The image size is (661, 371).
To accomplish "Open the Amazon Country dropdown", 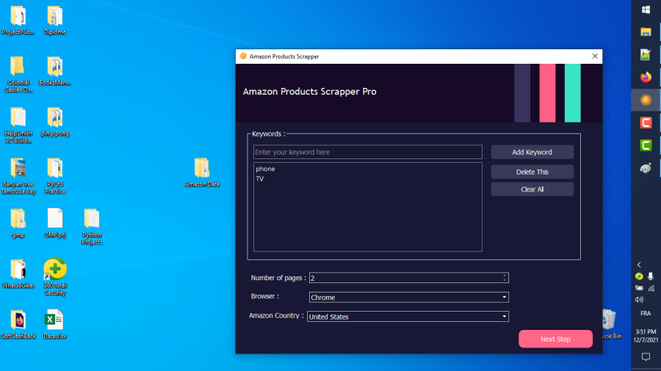I will 408,317.
